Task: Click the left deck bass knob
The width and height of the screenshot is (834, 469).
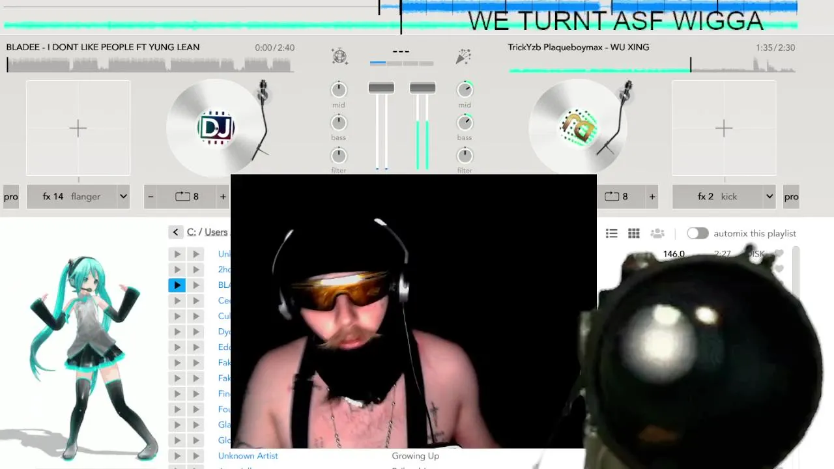Action: (x=339, y=122)
